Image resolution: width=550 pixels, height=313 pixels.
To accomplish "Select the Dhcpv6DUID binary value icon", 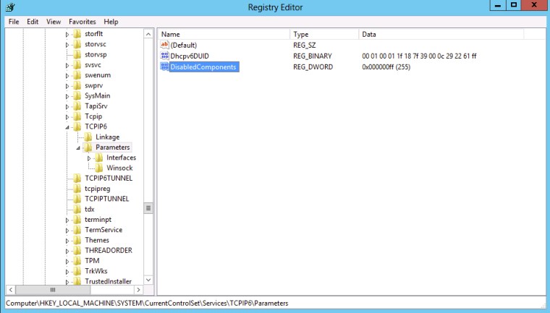I will pyautogui.click(x=164, y=56).
